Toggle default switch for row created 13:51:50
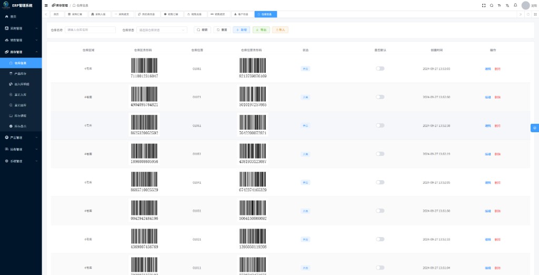The width and height of the screenshot is (539, 275). pos(380,211)
